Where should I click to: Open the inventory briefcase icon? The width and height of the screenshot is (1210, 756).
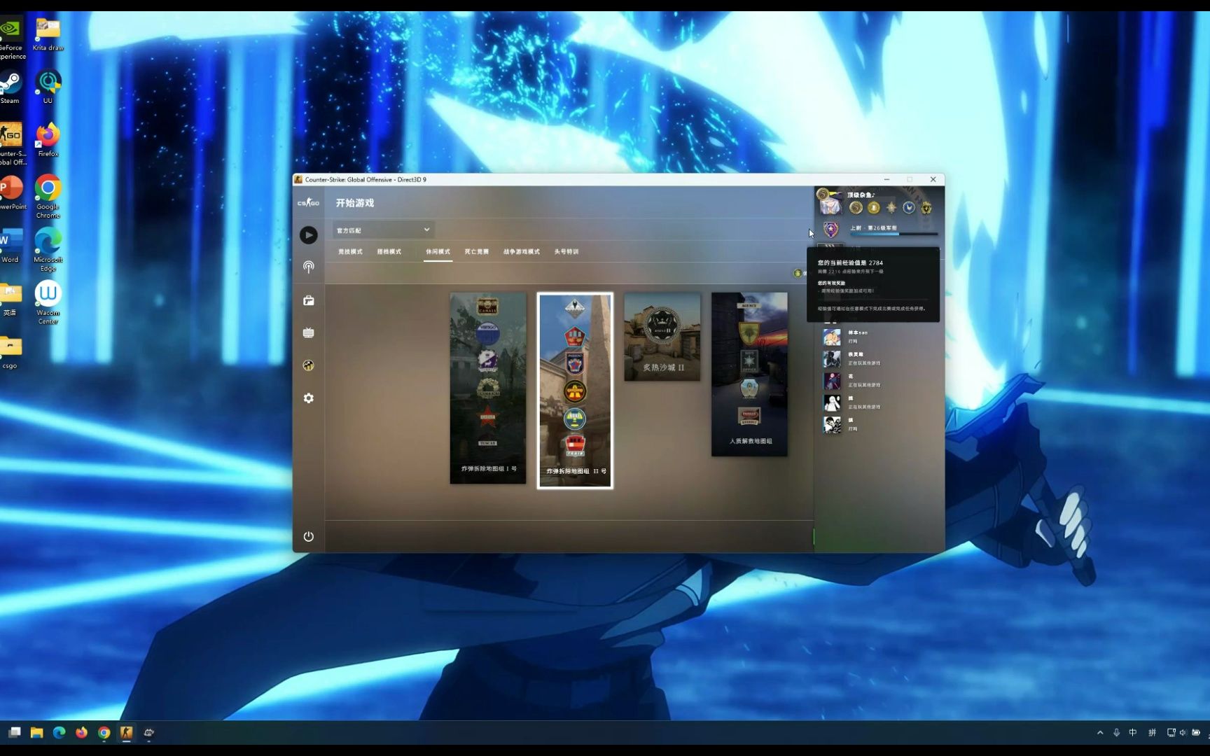pyautogui.click(x=308, y=300)
